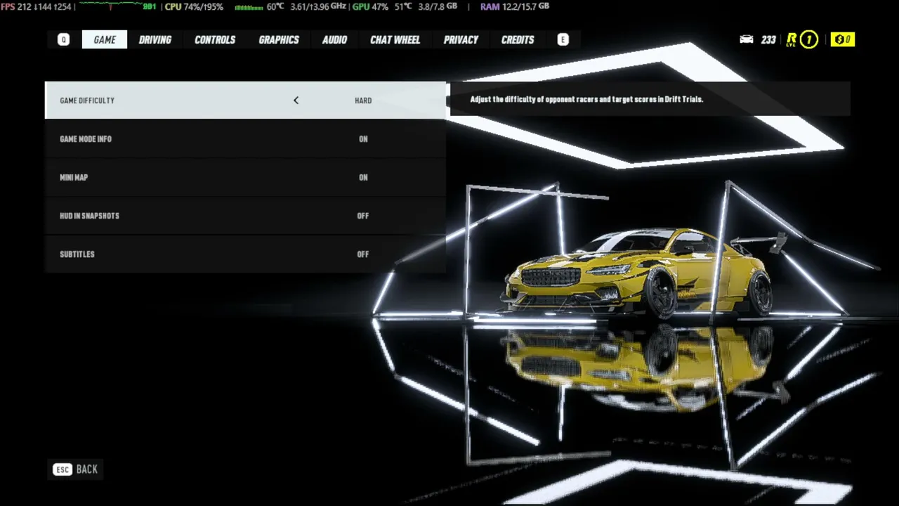Open the Controls tab
Image resolution: width=899 pixels, height=506 pixels.
[x=215, y=40]
